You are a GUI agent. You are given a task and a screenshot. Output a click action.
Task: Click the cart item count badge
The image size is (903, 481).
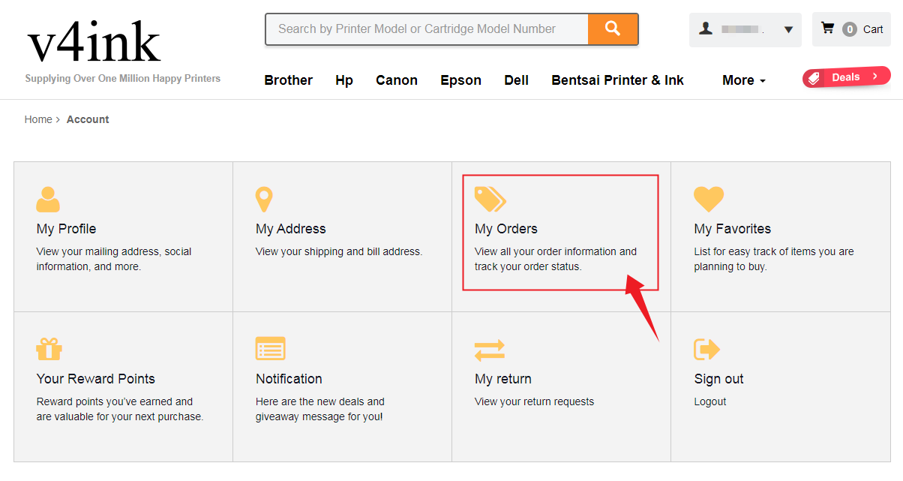tap(849, 29)
